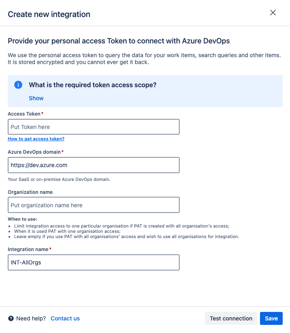The width and height of the screenshot is (290, 333).
Task: Click the blue Save button
Action: (271, 318)
